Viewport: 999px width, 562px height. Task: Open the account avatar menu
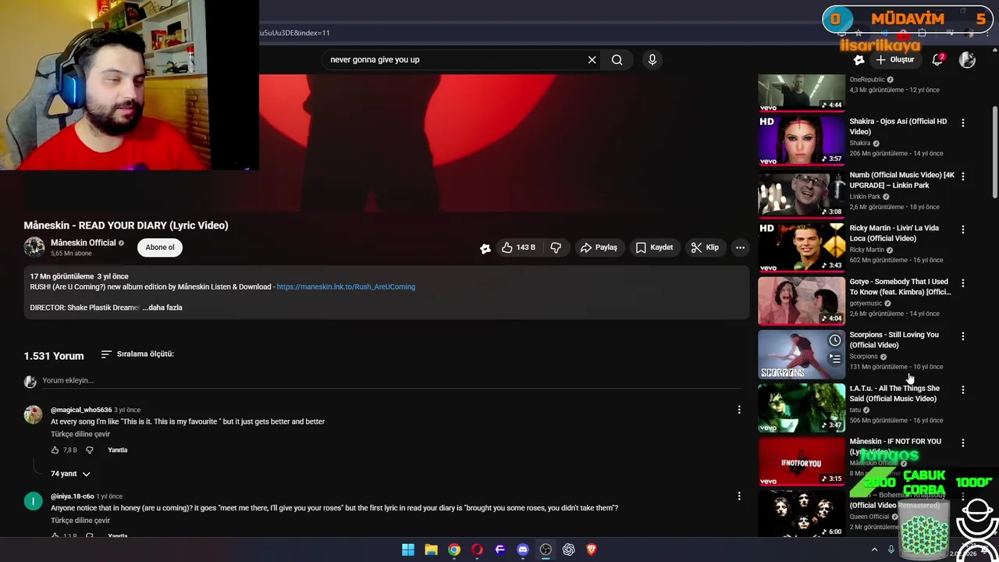[967, 59]
